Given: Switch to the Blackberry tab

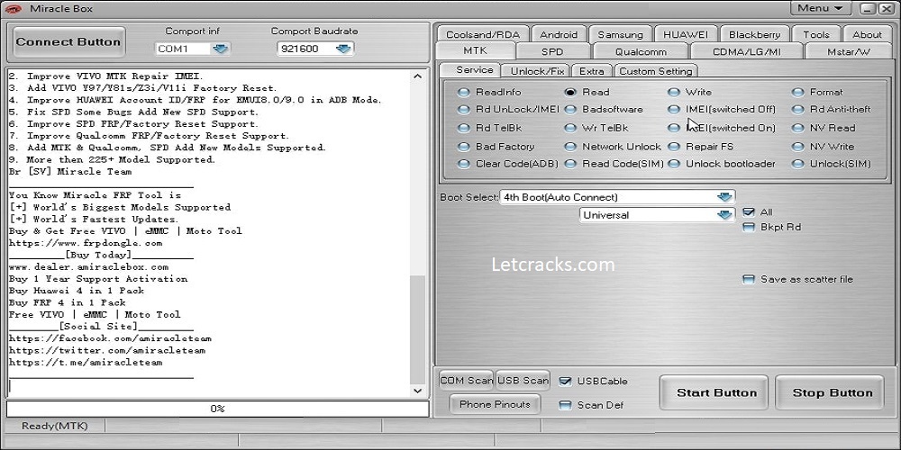Looking at the screenshot, I should click(x=754, y=34).
